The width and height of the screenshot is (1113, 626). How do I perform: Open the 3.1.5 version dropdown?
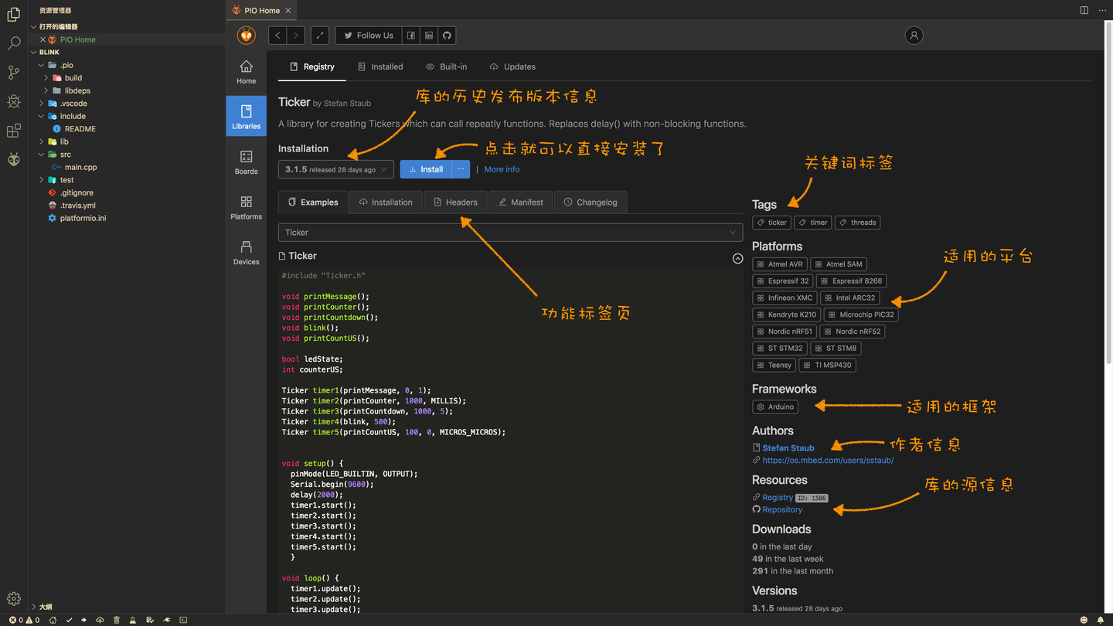335,168
